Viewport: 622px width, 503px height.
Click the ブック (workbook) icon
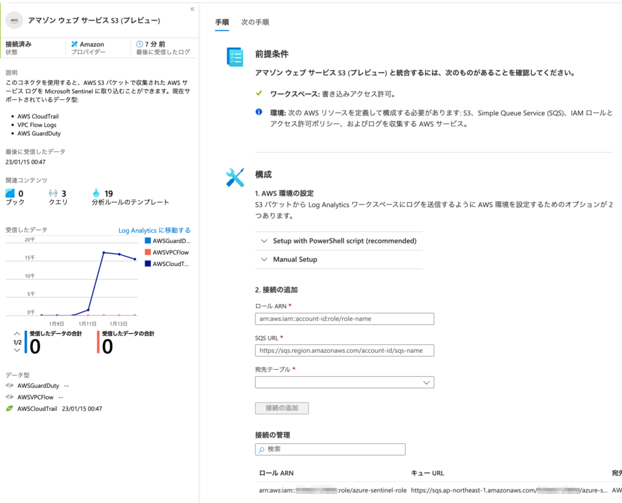11,193
